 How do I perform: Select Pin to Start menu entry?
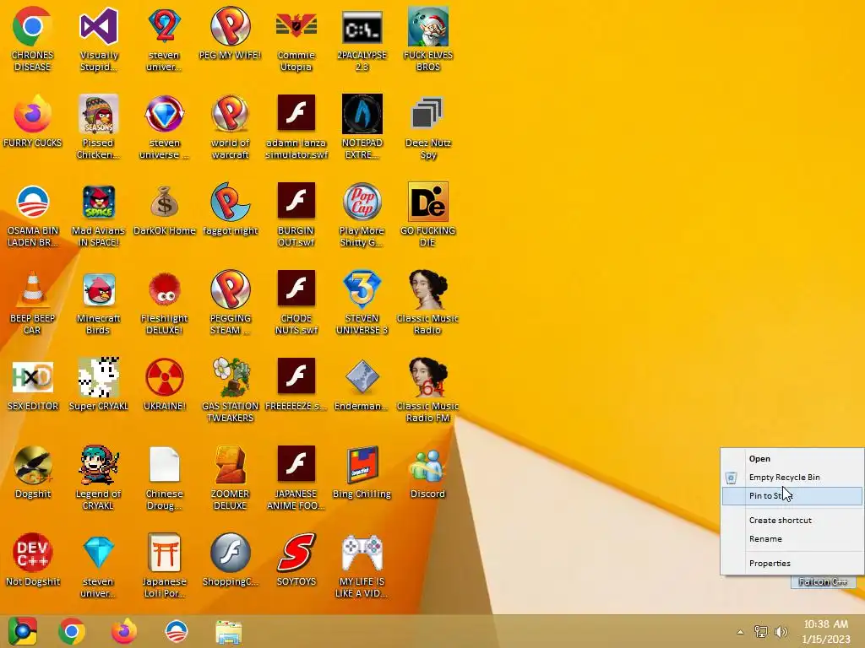pyautogui.click(x=792, y=496)
